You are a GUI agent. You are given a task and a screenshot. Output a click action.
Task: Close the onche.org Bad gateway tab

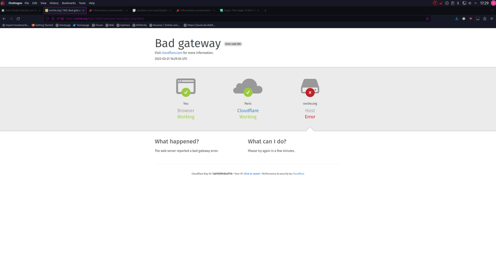[x=83, y=11]
